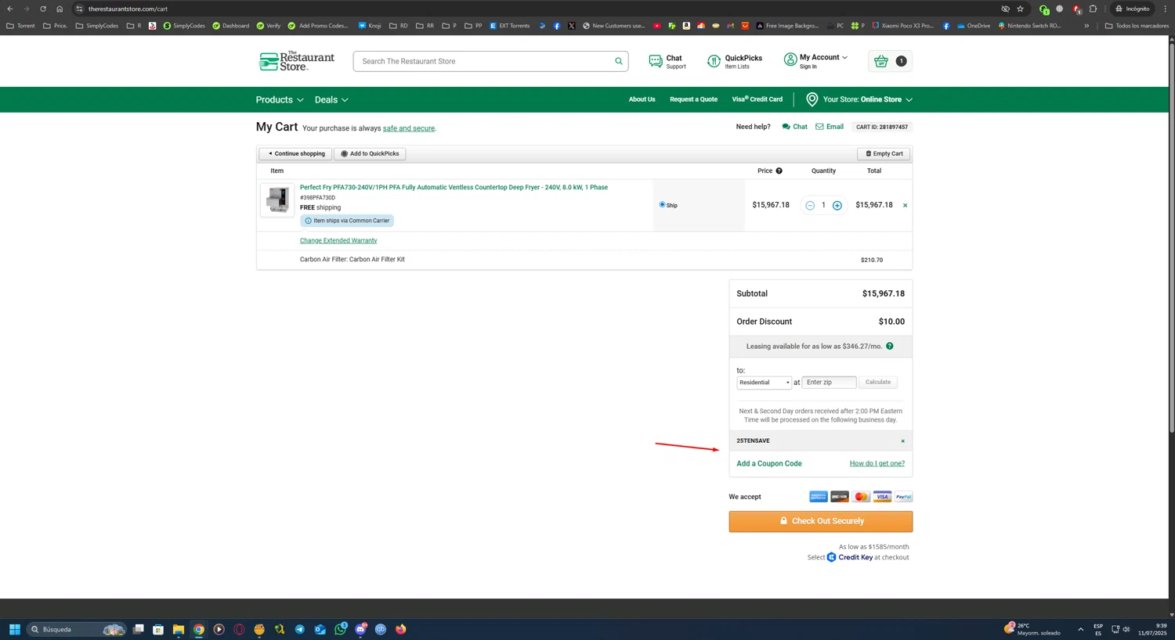Open WhatsApp from the taskbar
This screenshot has width=1175, height=640.
pyautogui.click(x=341, y=629)
